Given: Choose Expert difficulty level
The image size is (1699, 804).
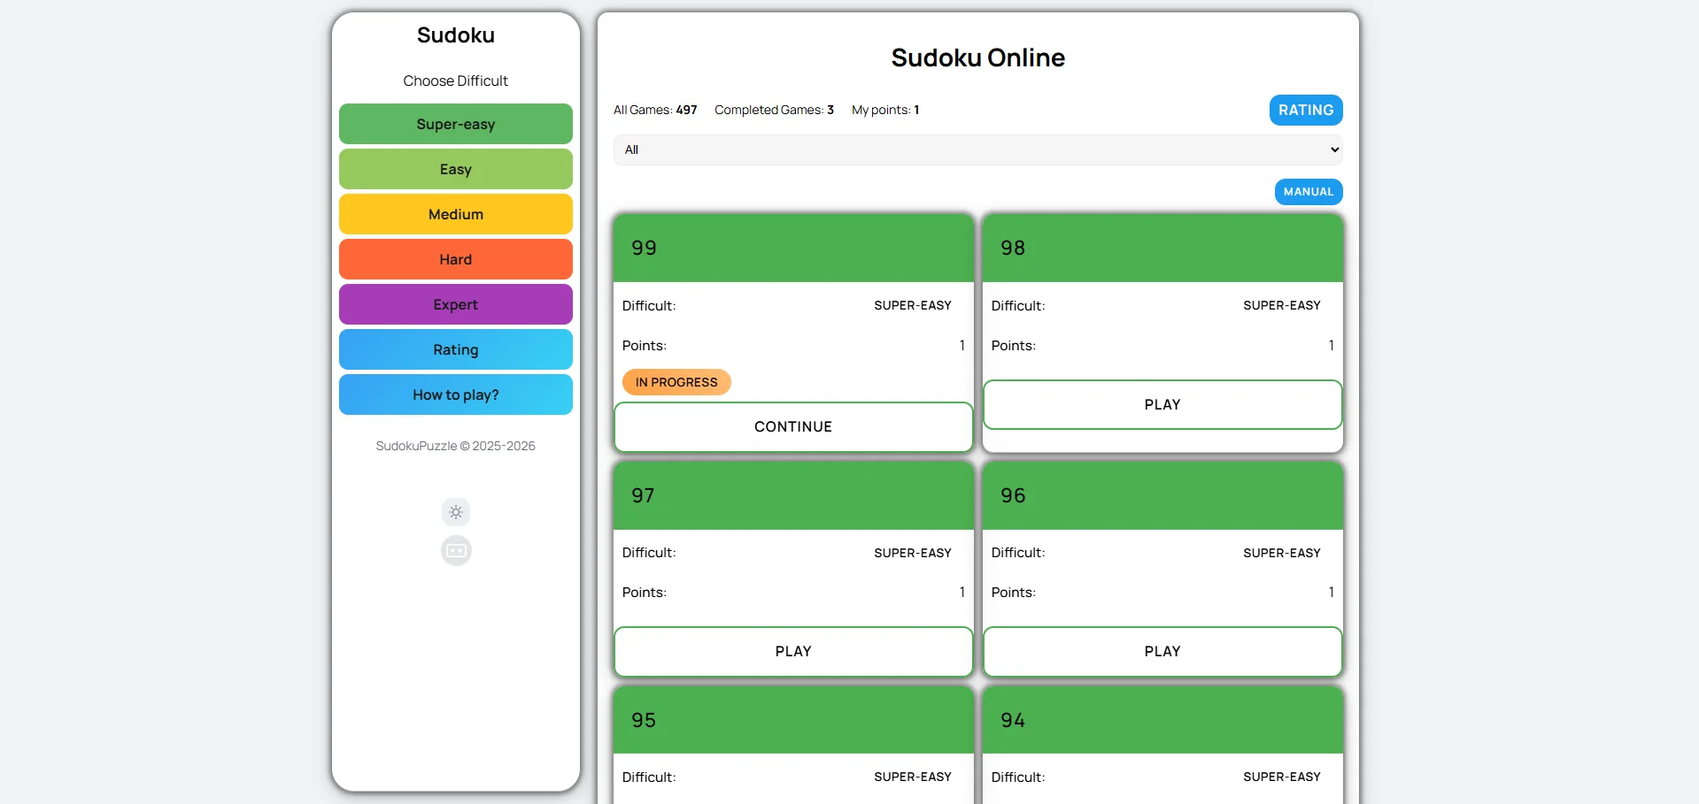Looking at the screenshot, I should [x=455, y=304].
